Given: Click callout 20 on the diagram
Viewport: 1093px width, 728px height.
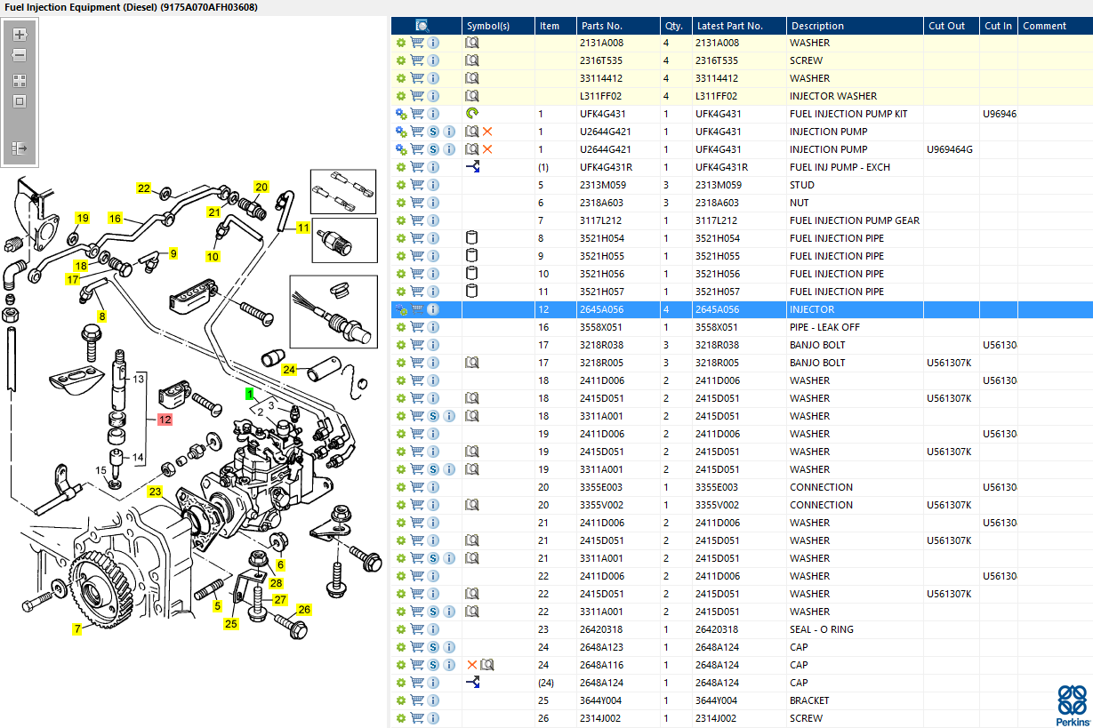Looking at the screenshot, I should coord(261,187).
